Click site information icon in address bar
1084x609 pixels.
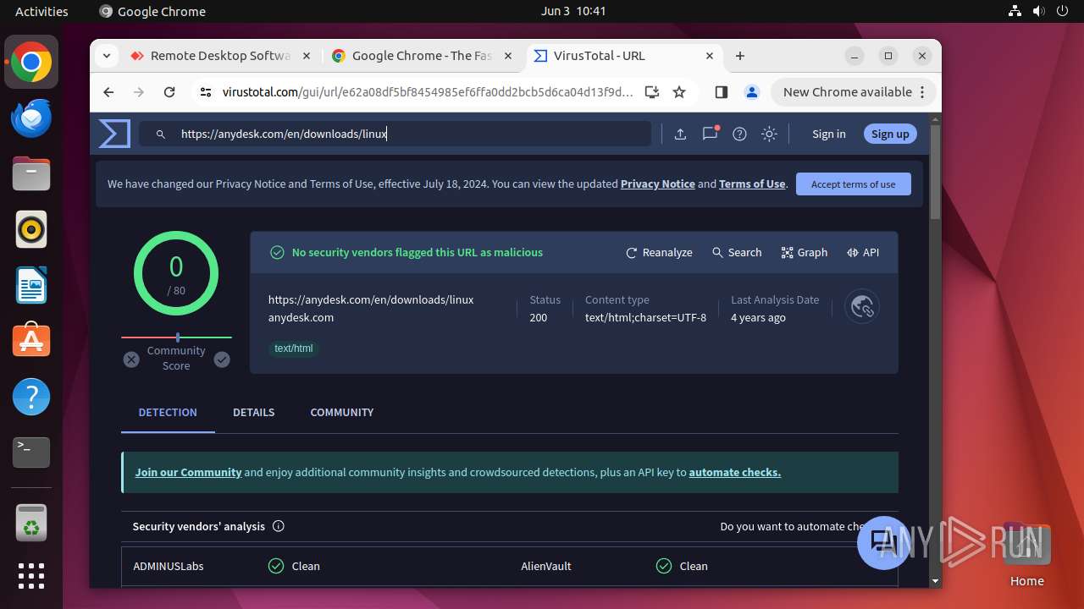[205, 92]
